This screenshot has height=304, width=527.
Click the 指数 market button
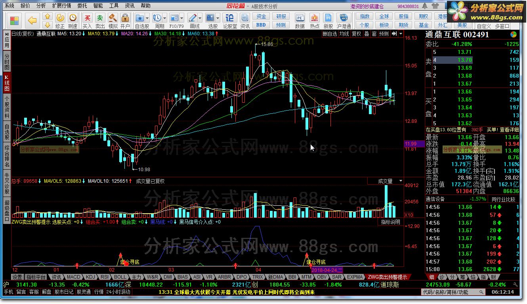pos(365,16)
